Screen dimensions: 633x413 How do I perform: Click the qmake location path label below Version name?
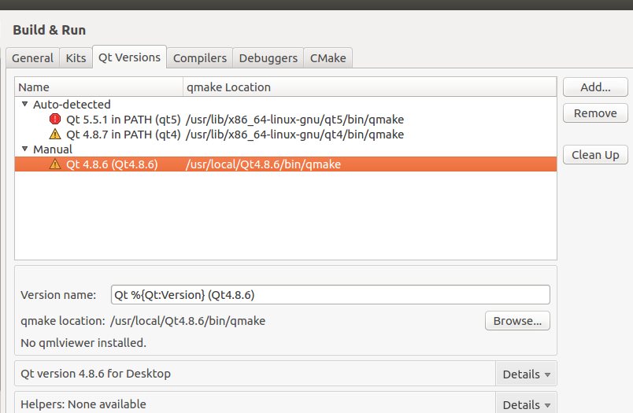pyautogui.click(x=187, y=321)
